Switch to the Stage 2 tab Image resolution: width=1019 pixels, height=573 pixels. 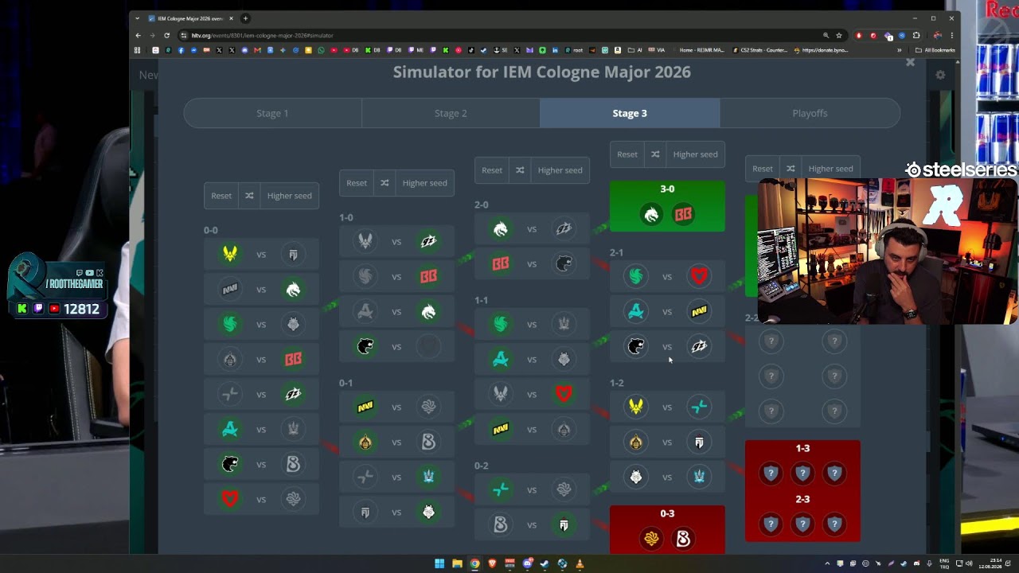451,113
